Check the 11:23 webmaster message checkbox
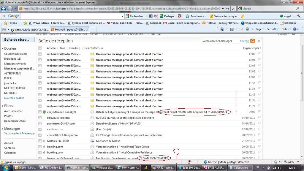This screenshot has width=304, height=171. click(x=40, y=106)
